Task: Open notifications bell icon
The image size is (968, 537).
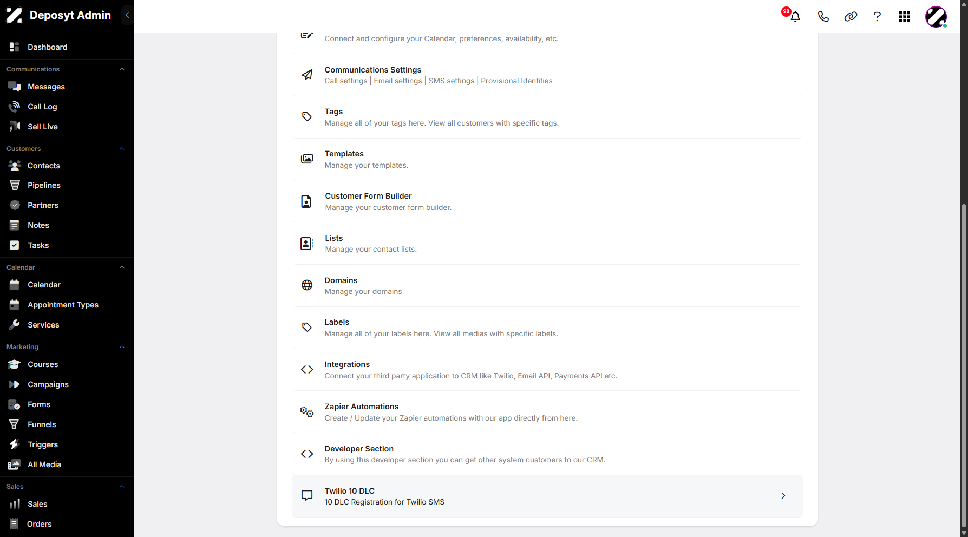Action: click(795, 17)
